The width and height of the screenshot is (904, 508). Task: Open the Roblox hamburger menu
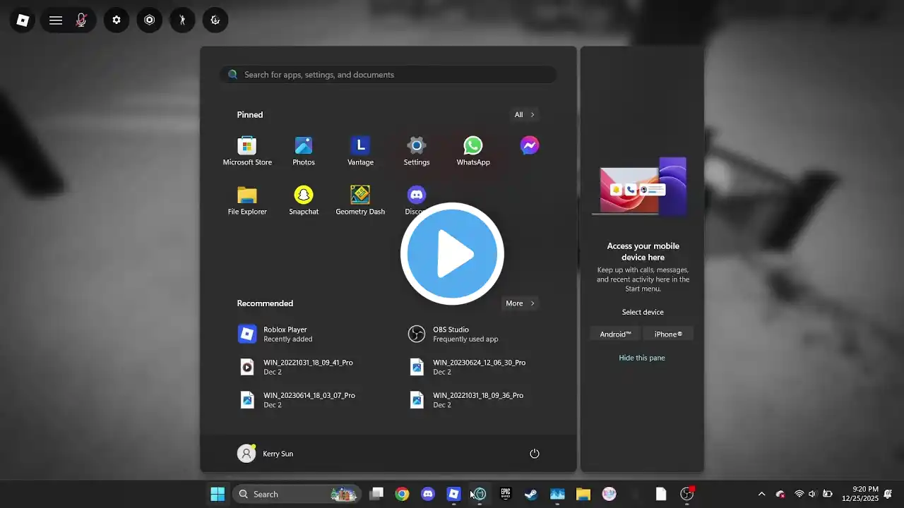(56, 20)
